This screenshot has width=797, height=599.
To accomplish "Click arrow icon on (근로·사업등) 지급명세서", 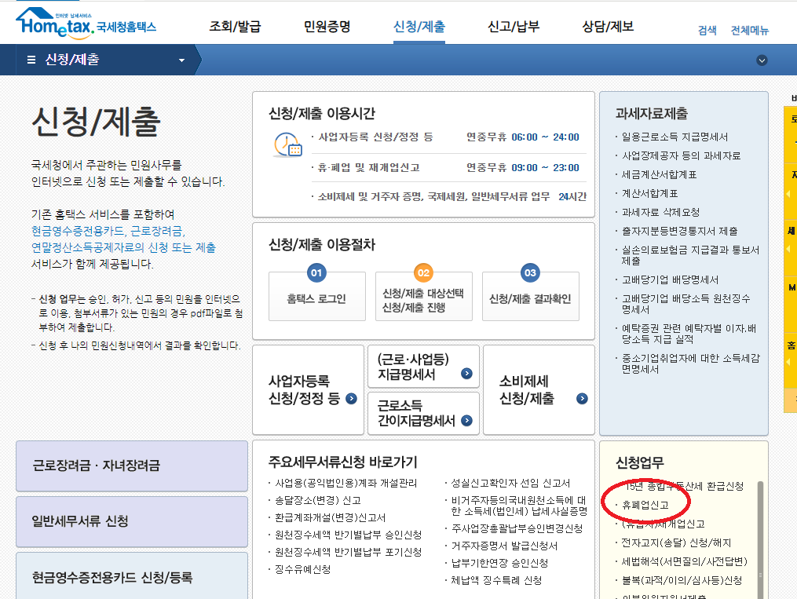I will click(466, 374).
